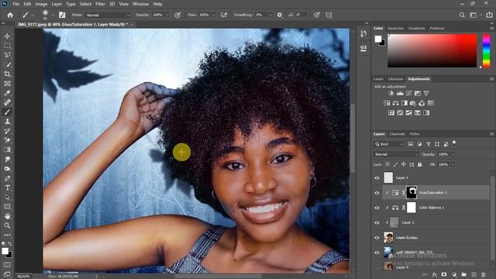Switch to the Channels tab
Image resolution: width=496 pixels, height=279 pixels.
pos(398,134)
